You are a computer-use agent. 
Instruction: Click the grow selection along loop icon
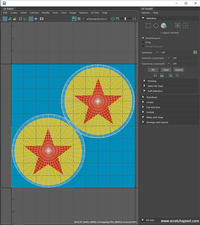coord(177,75)
